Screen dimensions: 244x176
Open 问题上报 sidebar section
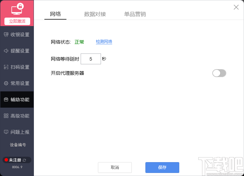pyautogui.click(x=17, y=132)
